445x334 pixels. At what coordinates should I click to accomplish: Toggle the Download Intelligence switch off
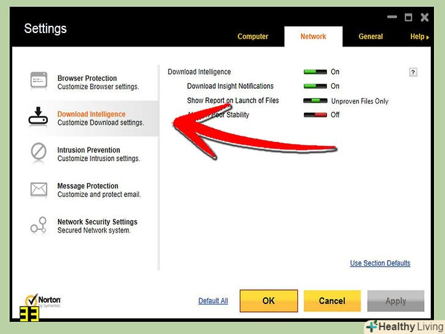click(x=315, y=72)
